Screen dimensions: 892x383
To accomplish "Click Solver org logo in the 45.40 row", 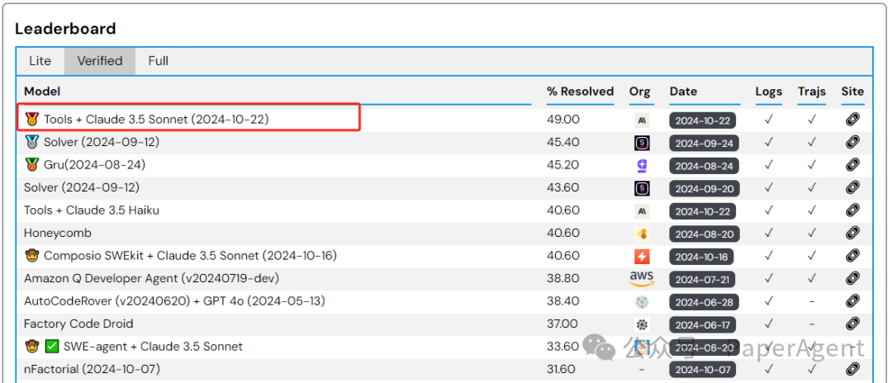I will (x=642, y=143).
